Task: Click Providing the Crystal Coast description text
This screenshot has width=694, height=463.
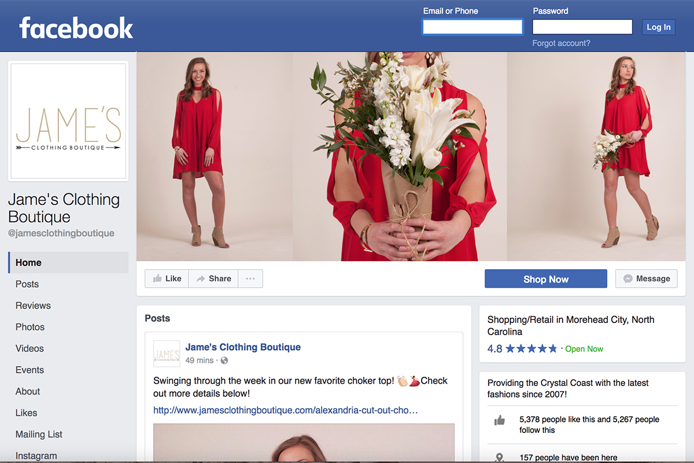Action: [568, 389]
